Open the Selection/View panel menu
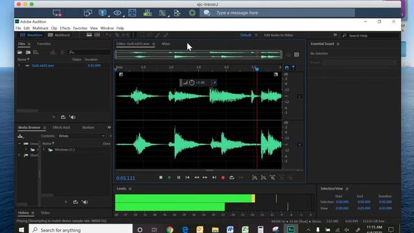414x233 pixels. [x=347, y=189]
